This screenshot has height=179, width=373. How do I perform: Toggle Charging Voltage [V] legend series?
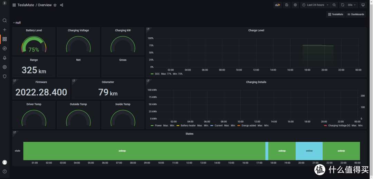(339, 126)
